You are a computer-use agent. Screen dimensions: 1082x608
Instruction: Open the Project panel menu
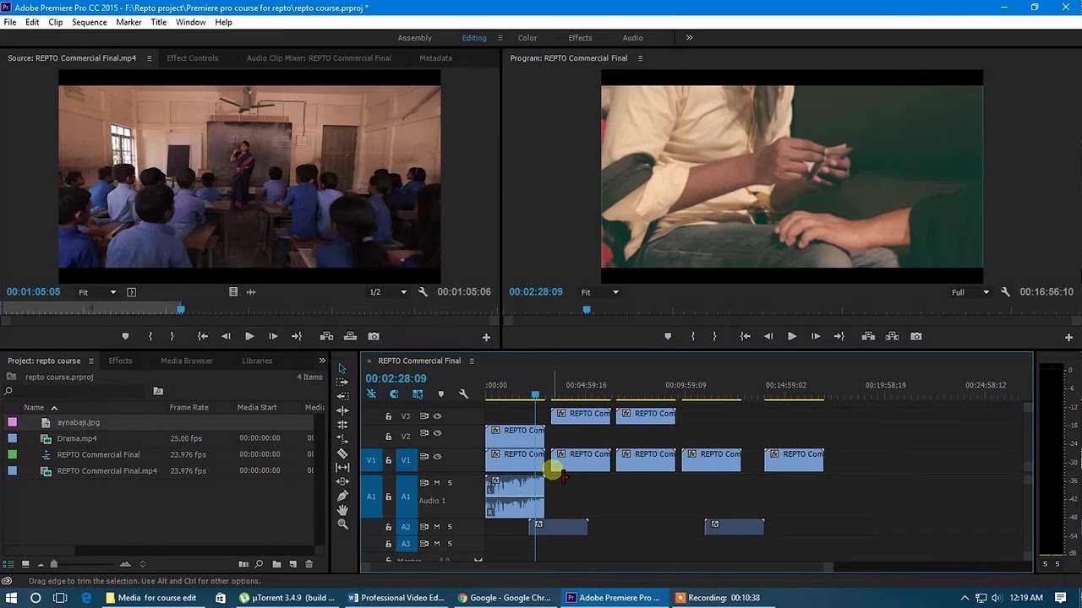(91, 361)
